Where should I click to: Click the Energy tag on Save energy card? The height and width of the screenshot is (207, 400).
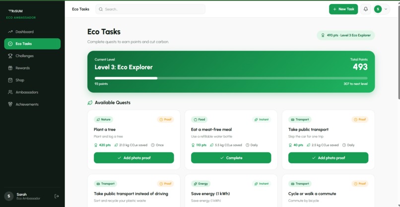coord(201,184)
